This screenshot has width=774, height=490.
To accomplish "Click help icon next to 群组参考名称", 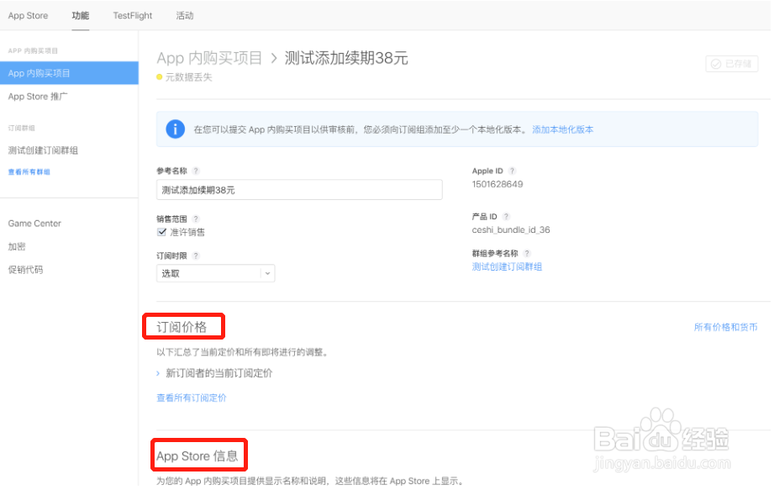I will 527,253.
